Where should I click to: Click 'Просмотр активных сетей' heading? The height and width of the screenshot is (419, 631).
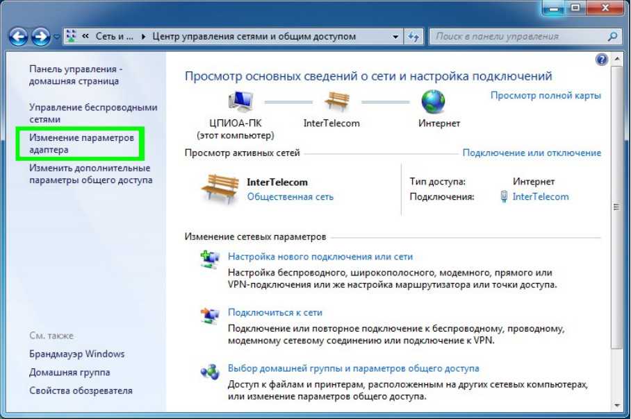point(243,153)
